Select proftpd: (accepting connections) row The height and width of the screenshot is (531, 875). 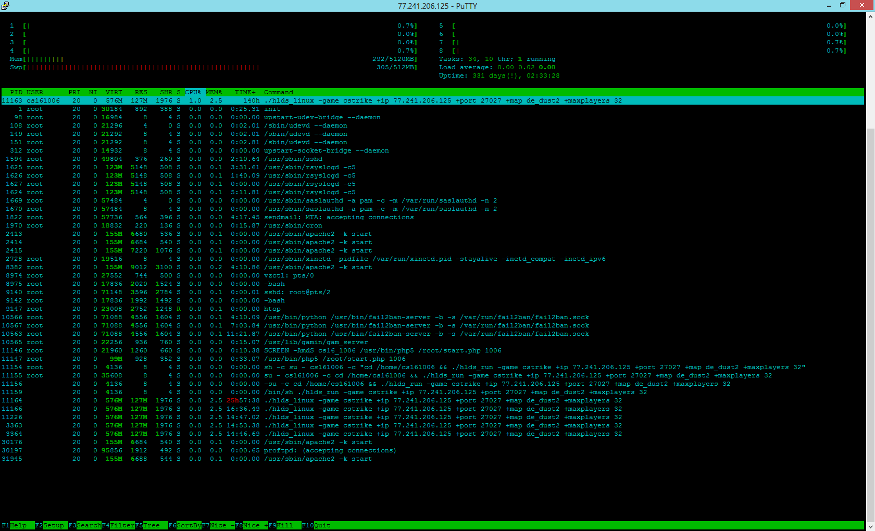click(432, 450)
